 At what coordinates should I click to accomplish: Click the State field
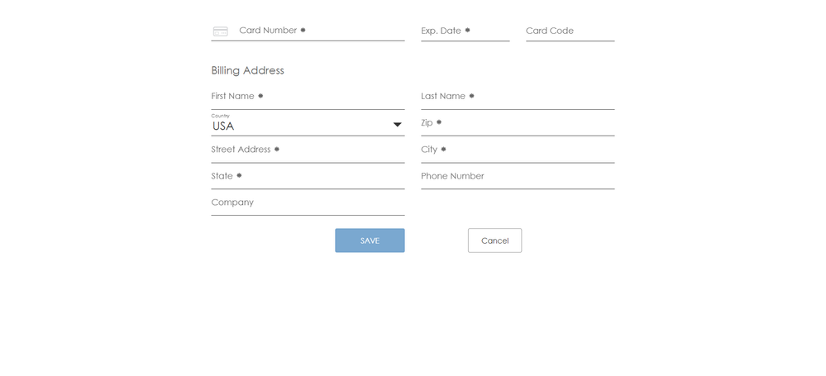(x=308, y=176)
